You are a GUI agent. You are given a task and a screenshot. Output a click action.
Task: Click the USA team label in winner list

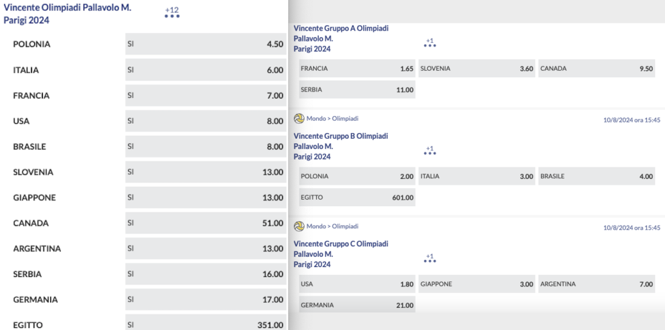pyautogui.click(x=21, y=121)
